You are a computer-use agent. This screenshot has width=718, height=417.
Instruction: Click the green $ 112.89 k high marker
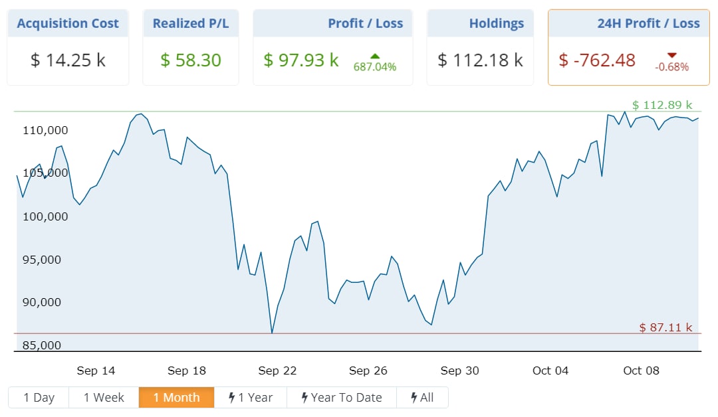662,105
